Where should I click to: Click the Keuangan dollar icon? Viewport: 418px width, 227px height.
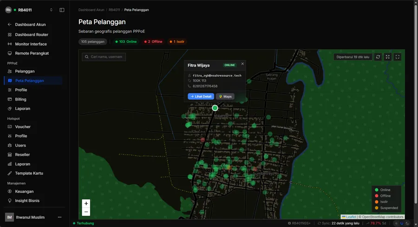pos(10,192)
